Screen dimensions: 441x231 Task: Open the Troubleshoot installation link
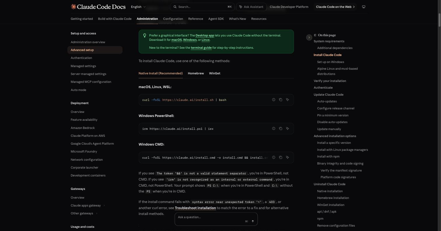point(195,208)
